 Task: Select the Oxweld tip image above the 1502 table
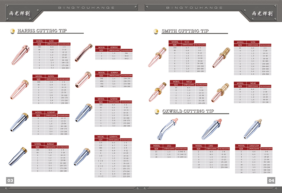click(x=212, y=129)
